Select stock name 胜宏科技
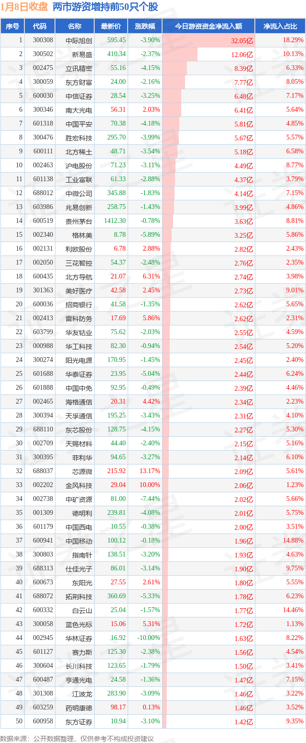306x743 pixels. (79, 138)
